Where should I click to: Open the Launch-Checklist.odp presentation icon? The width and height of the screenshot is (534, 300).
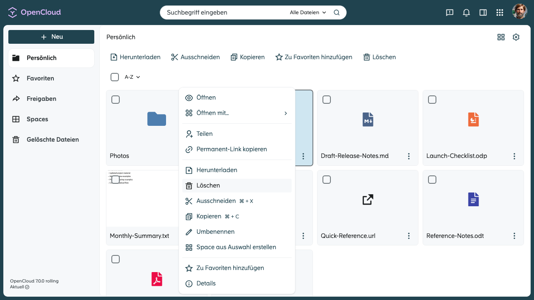coord(473,120)
